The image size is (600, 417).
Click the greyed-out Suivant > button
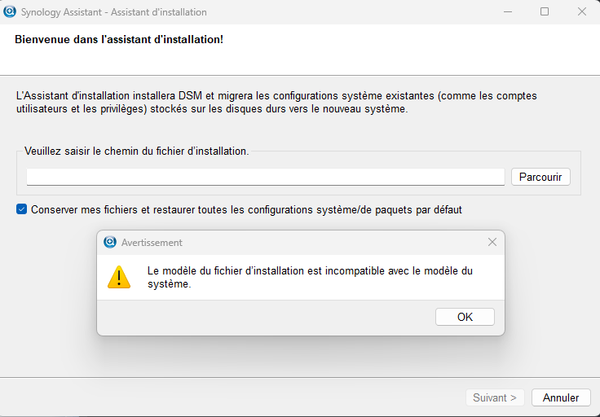(495, 398)
